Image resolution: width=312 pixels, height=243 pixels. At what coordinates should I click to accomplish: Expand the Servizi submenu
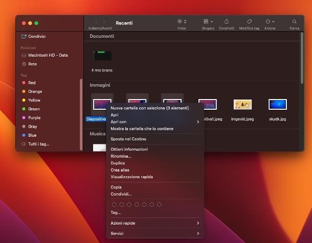(x=155, y=233)
